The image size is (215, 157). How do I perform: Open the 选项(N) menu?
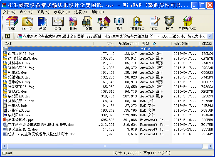point(81,12)
